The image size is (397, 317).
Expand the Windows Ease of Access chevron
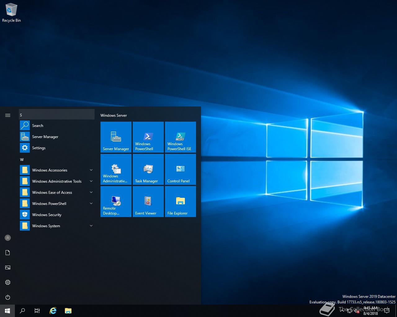tap(91, 192)
